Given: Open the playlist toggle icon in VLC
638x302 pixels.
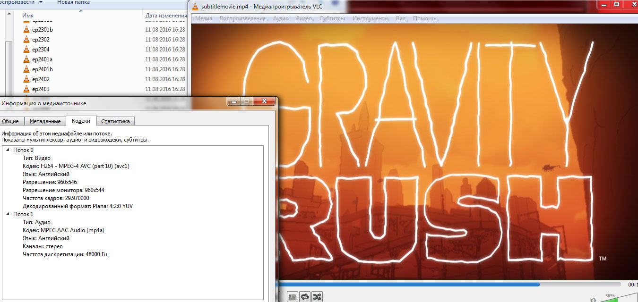Looking at the screenshot, I should pyautogui.click(x=293, y=297).
